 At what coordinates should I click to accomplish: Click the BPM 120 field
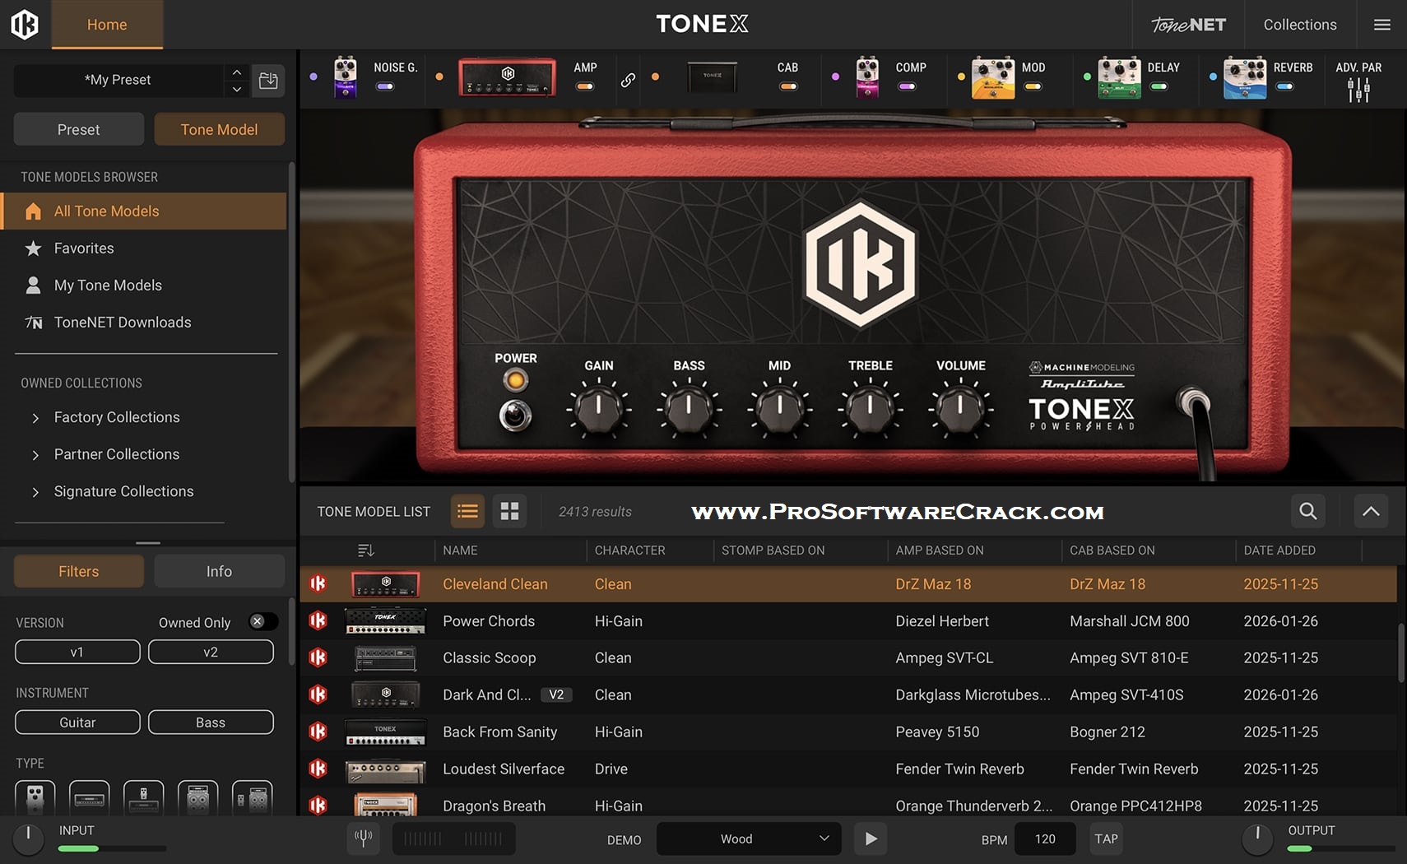tap(1045, 838)
